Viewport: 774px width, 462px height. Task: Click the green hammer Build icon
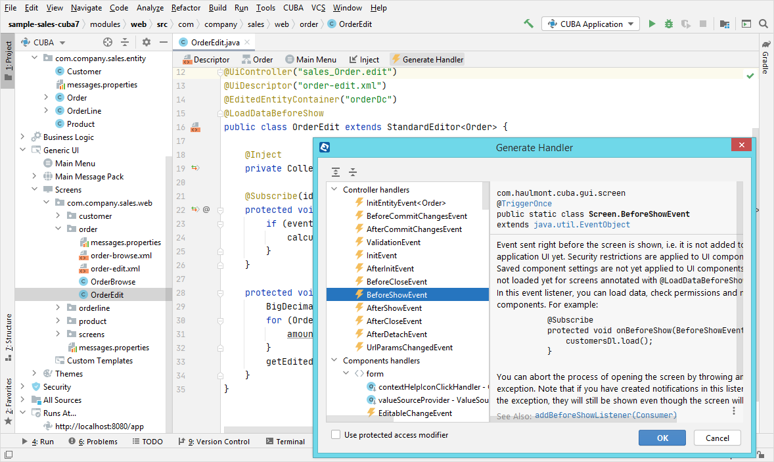point(528,24)
